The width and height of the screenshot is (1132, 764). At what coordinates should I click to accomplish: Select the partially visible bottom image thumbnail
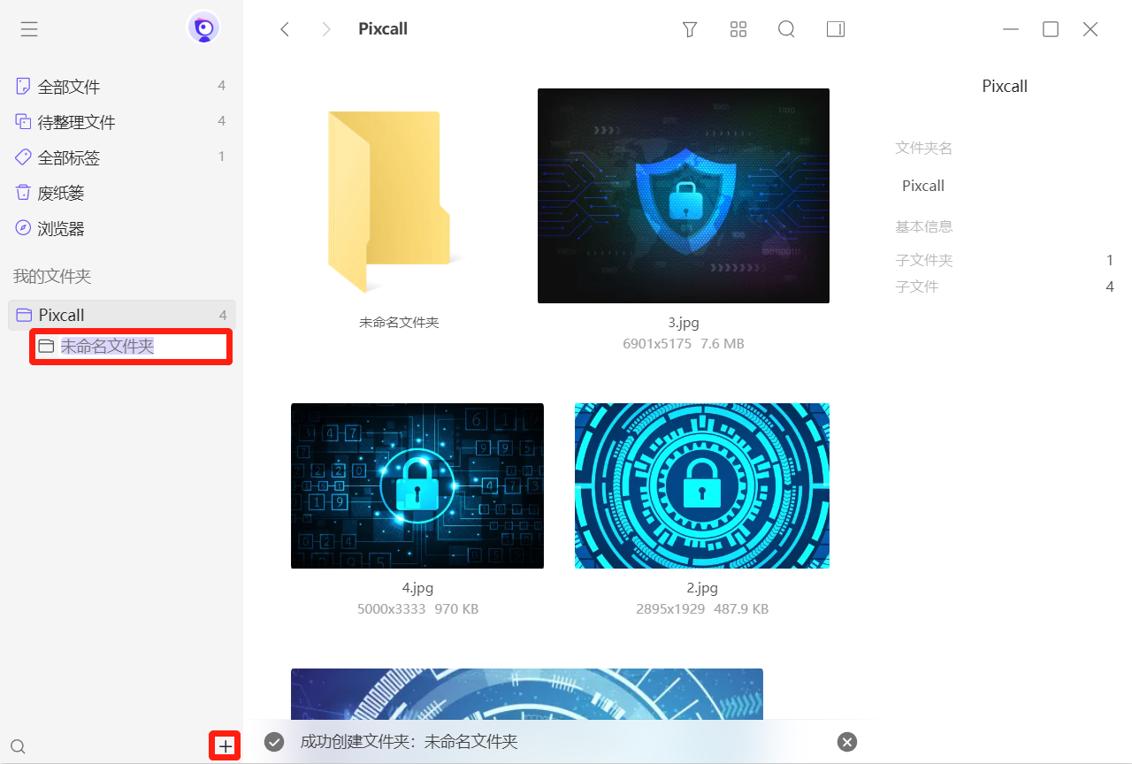(527, 694)
